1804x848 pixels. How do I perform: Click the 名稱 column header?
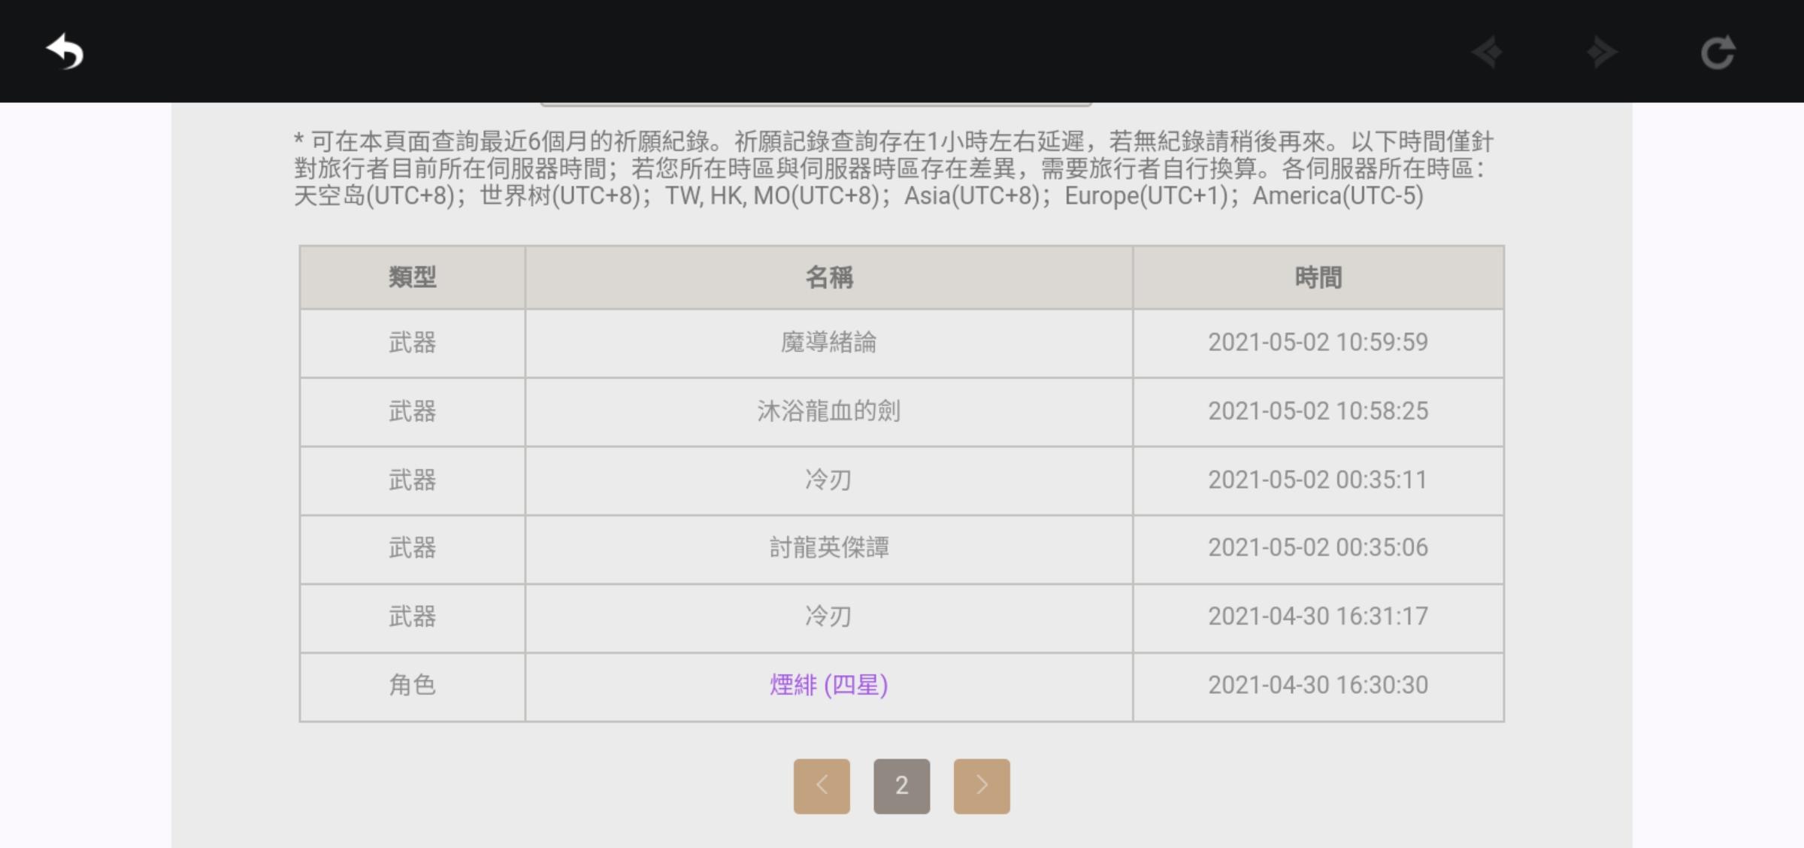click(828, 277)
